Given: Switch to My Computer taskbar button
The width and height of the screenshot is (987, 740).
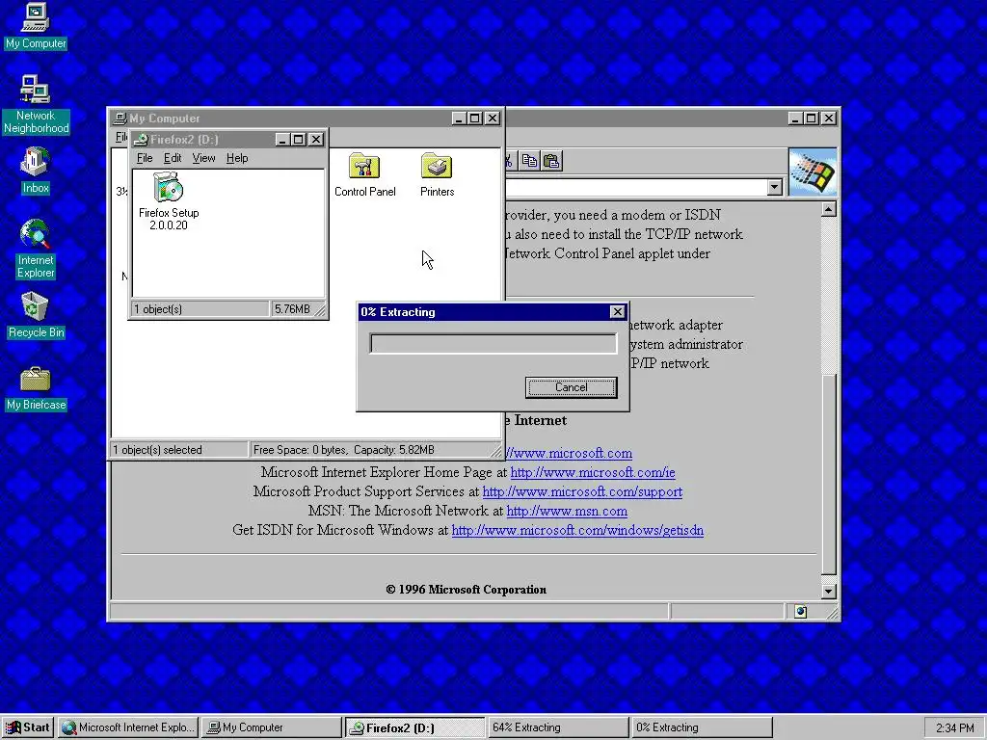Looking at the screenshot, I should pyautogui.click(x=271, y=727).
